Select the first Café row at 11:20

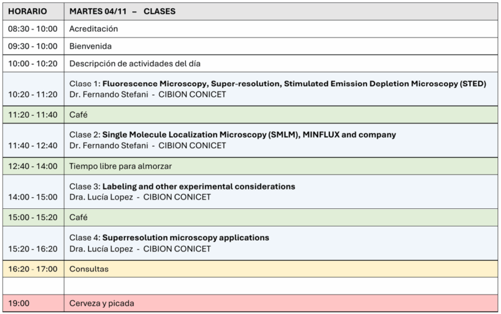78,114
